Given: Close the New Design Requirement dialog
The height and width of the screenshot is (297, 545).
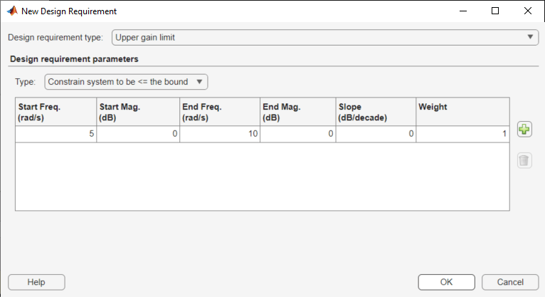Looking at the screenshot, I should click(x=528, y=11).
